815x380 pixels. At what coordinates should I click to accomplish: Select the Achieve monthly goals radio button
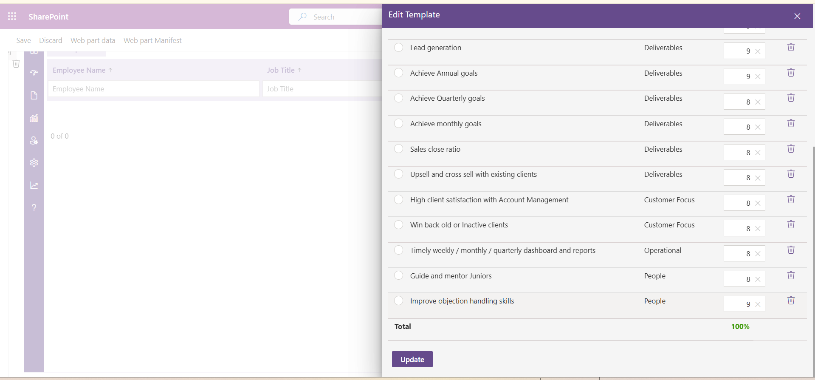[398, 123]
